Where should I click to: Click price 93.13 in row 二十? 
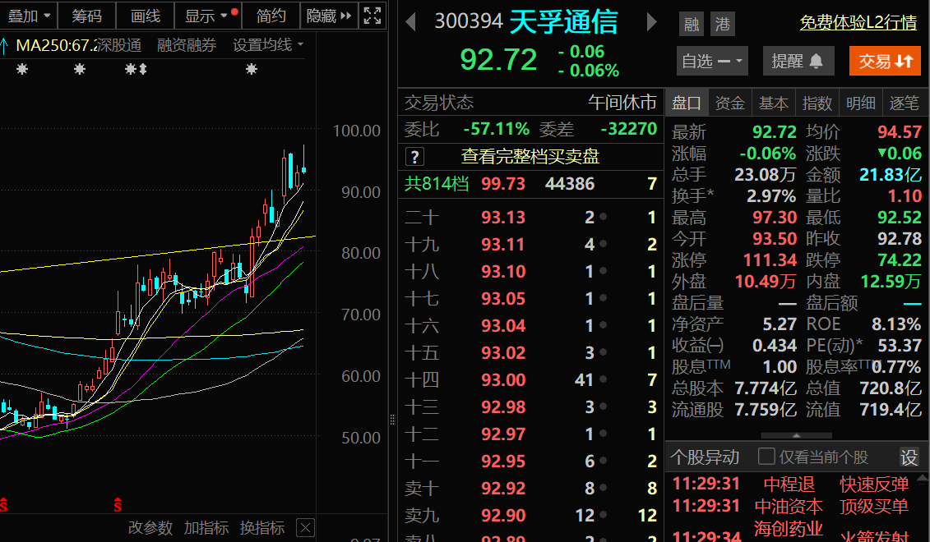pyautogui.click(x=503, y=218)
